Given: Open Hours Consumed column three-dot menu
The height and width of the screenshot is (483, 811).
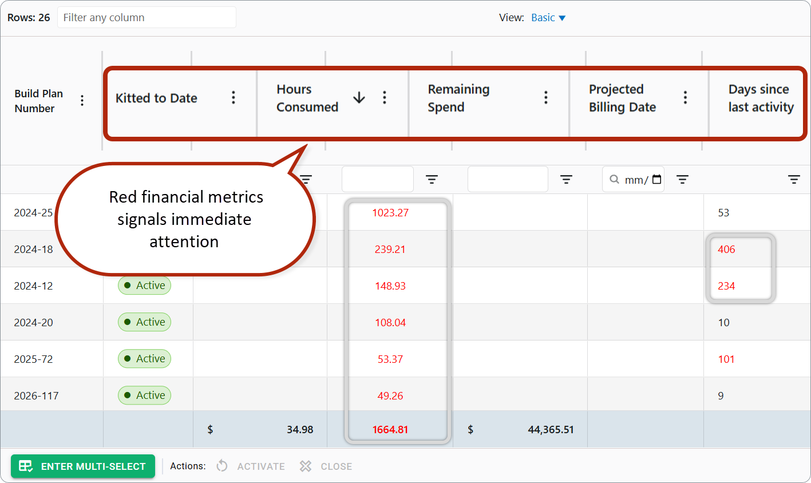Looking at the screenshot, I should click(x=385, y=98).
